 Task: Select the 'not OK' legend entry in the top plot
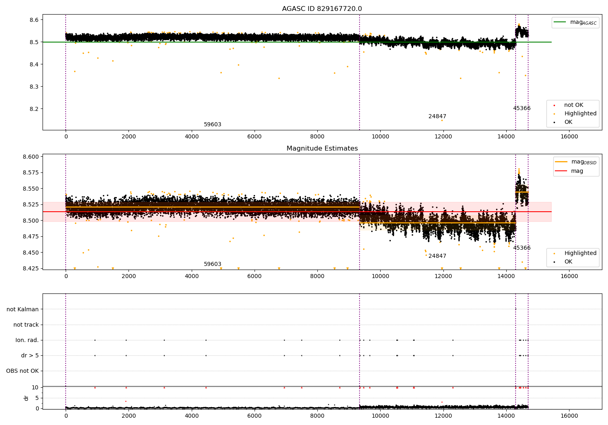click(574, 105)
